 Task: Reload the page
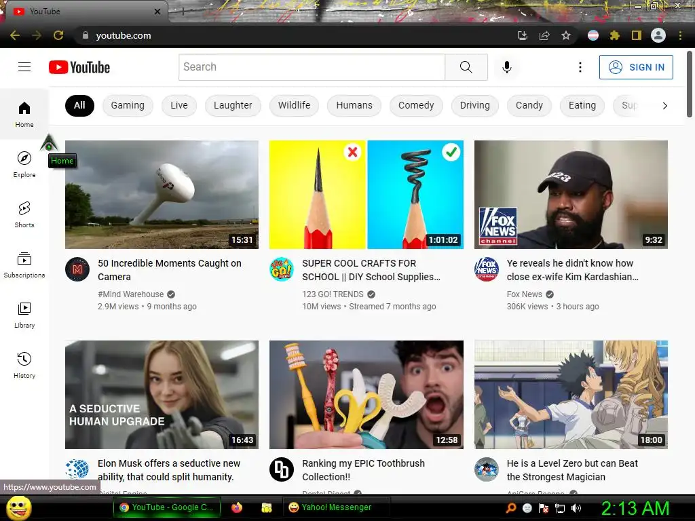[58, 35]
